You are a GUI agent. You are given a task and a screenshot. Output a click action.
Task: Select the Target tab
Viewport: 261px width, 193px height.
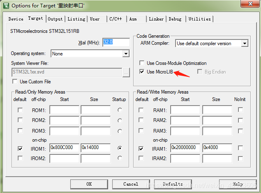coord(35,18)
